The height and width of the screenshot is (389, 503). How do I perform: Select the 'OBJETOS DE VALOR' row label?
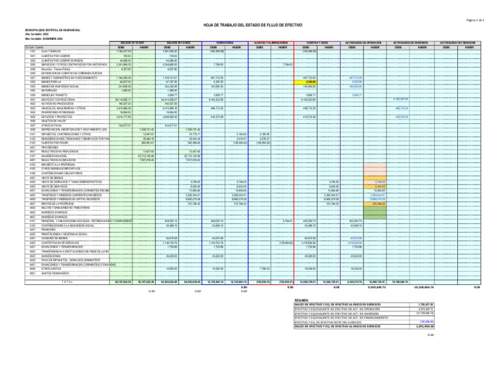click(x=53, y=121)
